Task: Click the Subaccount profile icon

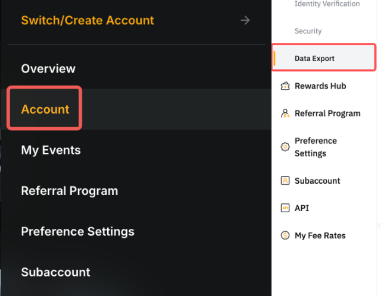Action: pos(285,181)
